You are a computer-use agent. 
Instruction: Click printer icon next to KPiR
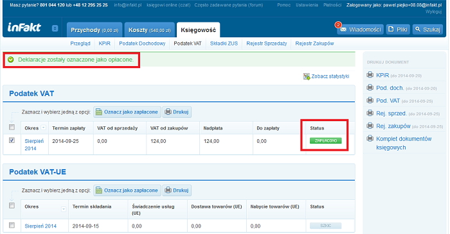tap(370, 75)
